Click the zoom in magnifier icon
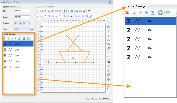The image size is (177, 103). tap(45, 11)
